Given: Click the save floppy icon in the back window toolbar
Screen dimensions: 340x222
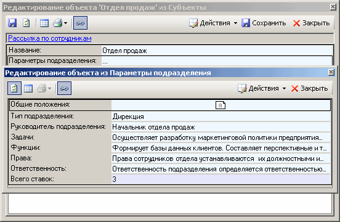Looking at the screenshot, I should pyautogui.click(x=12, y=23).
